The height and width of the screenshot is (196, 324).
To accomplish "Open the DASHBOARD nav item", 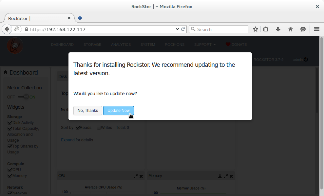I will [62, 45].
